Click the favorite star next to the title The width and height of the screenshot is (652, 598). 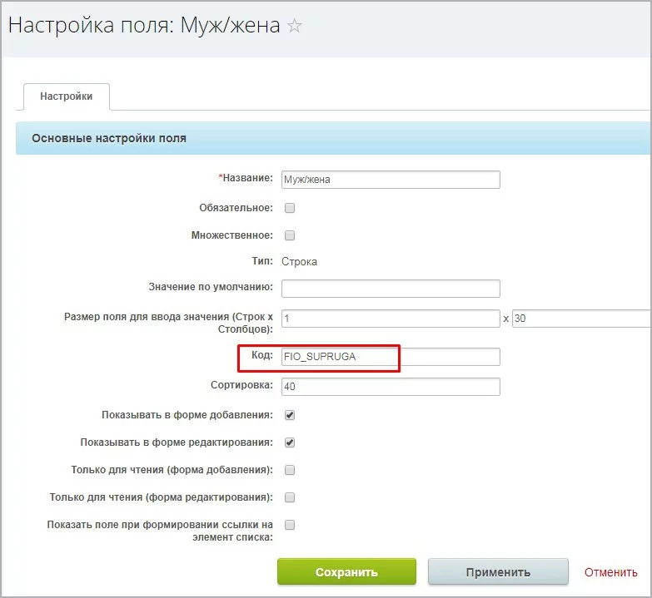[294, 26]
